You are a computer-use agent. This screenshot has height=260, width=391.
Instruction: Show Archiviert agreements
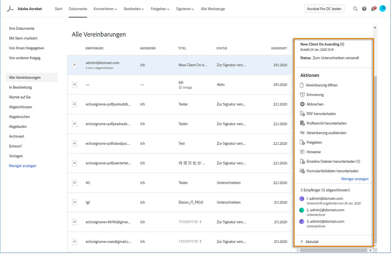(17, 136)
